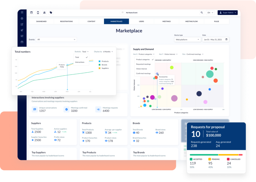Open the sliders adjustments sidebar icon

coord(22,36)
